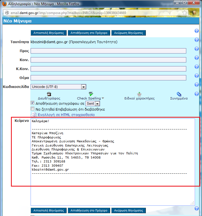Maximize the Firefox window
This screenshot has height=216, width=202.
[184, 3]
